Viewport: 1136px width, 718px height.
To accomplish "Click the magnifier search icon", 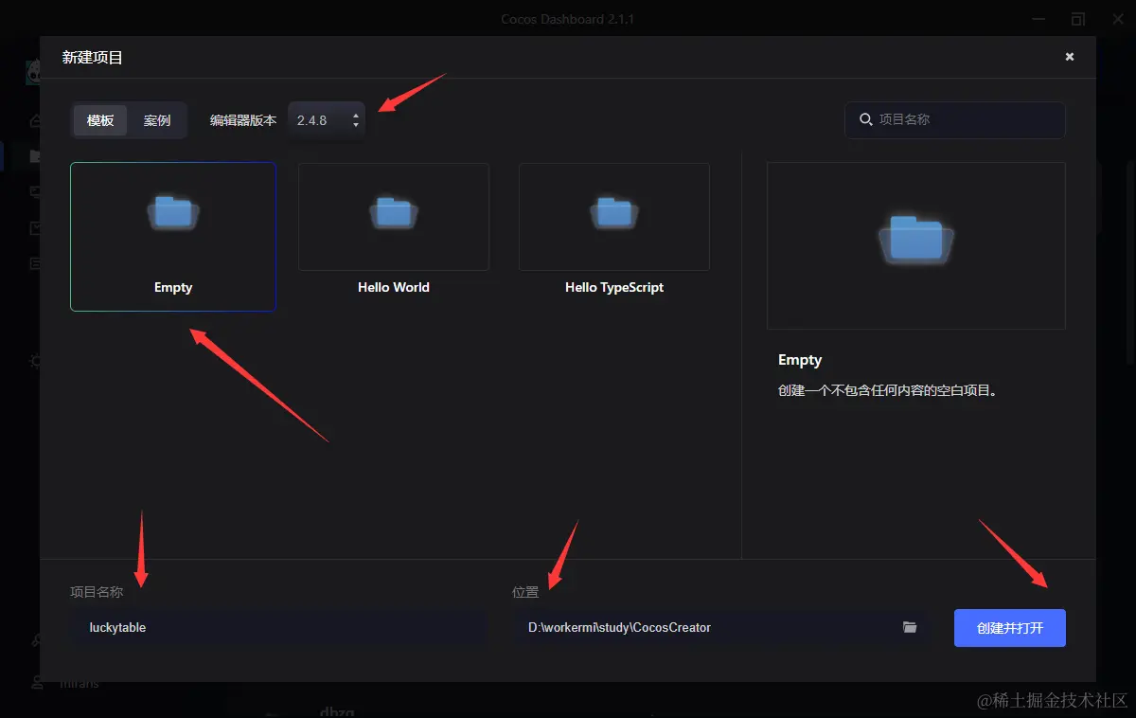I will (x=865, y=119).
